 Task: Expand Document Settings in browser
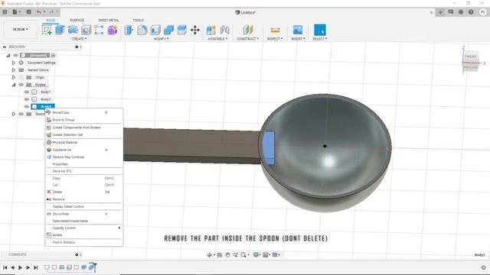[x=14, y=63]
